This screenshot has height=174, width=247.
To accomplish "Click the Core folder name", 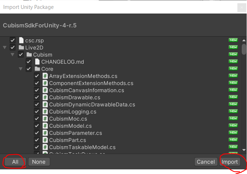I will click(47, 69).
